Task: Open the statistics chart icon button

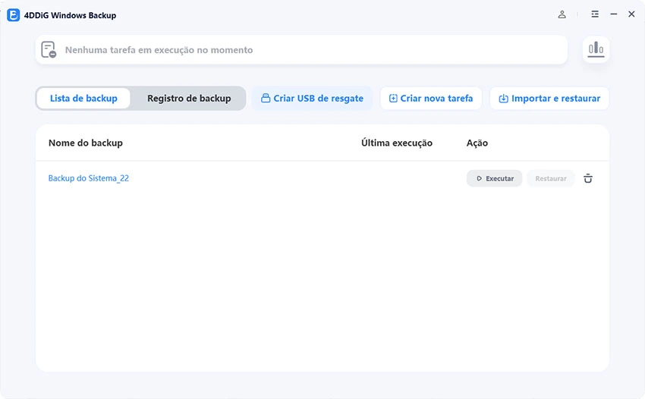Action: tap(596, 49)
